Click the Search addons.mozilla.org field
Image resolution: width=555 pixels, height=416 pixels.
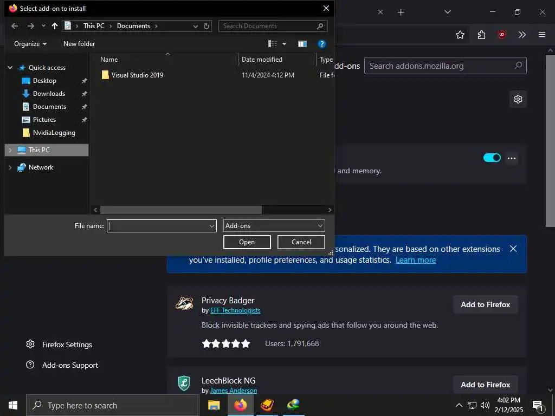click(446, 66)
